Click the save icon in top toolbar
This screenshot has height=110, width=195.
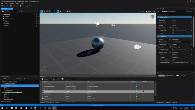[7, 6]
